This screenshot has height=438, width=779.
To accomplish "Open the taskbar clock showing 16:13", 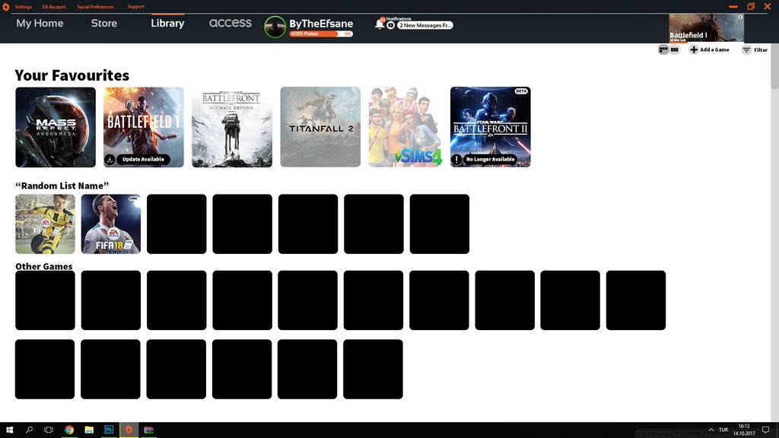I will point(744,430).
